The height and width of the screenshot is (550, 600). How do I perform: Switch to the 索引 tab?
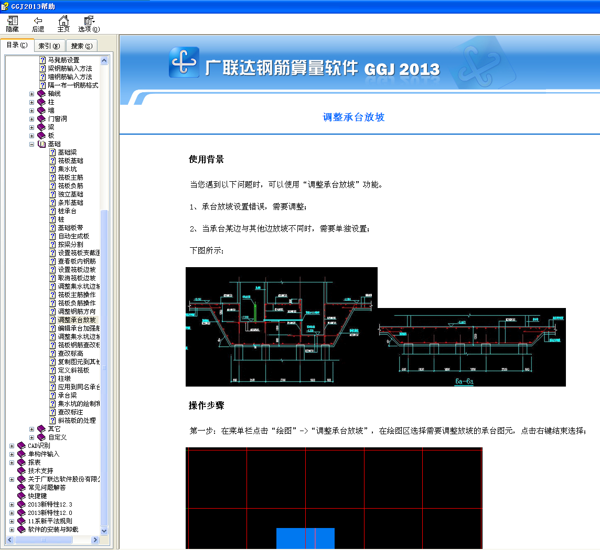point(49,46)
